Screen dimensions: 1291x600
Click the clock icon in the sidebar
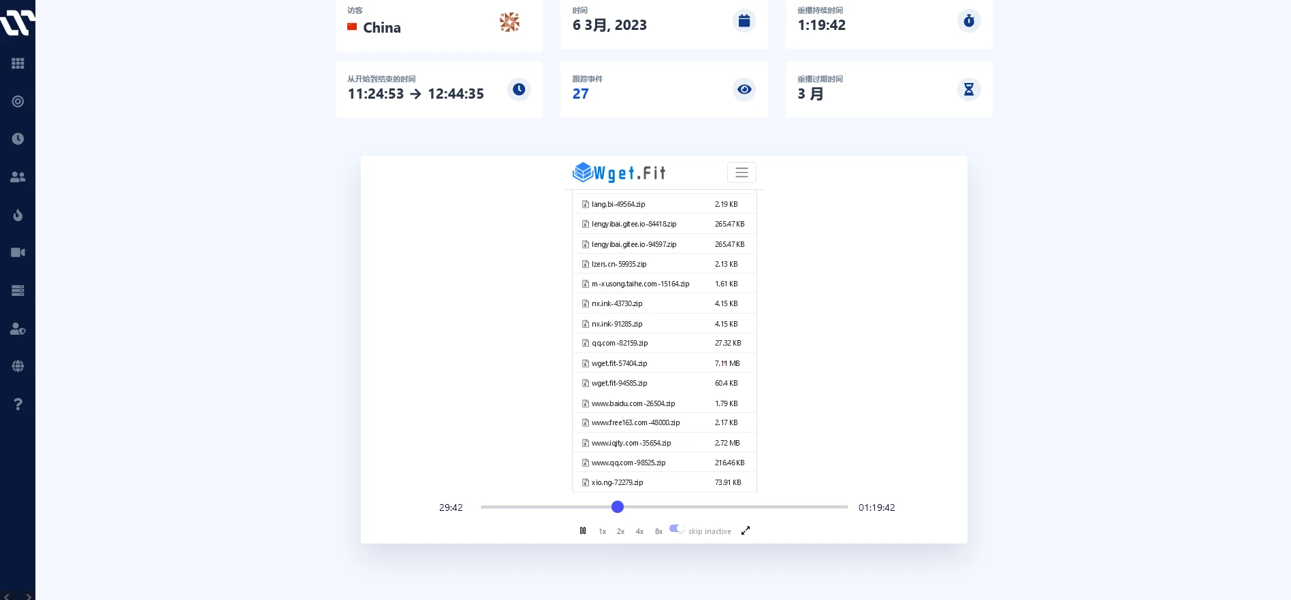[x=18, y=139]
